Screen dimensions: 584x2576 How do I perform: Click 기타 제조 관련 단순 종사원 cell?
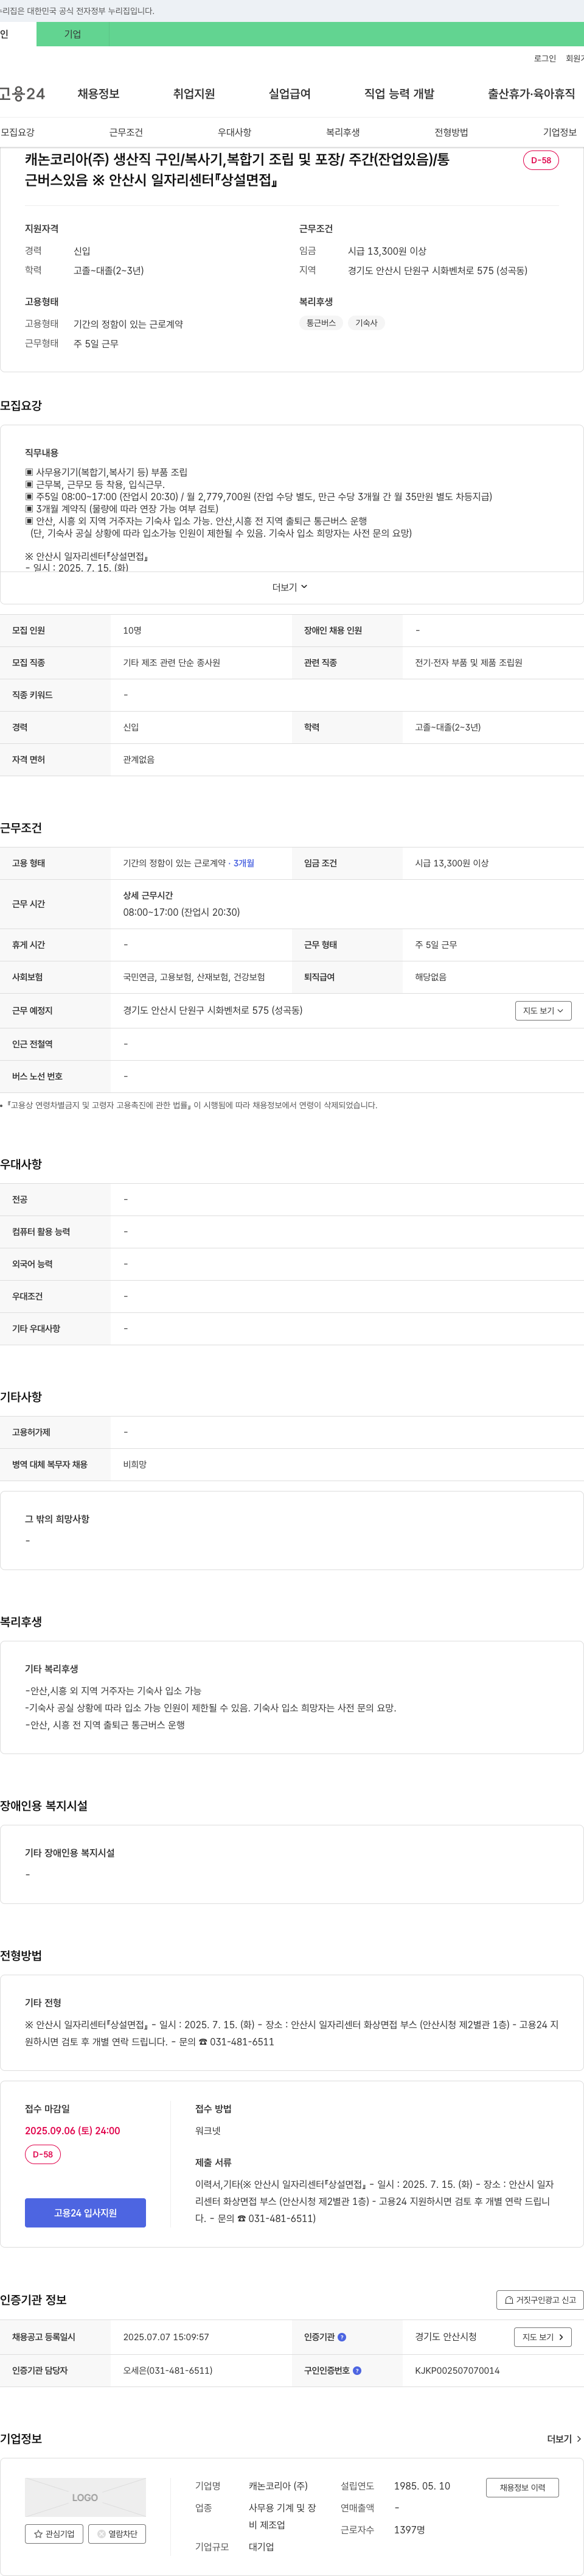click(172, 663)
